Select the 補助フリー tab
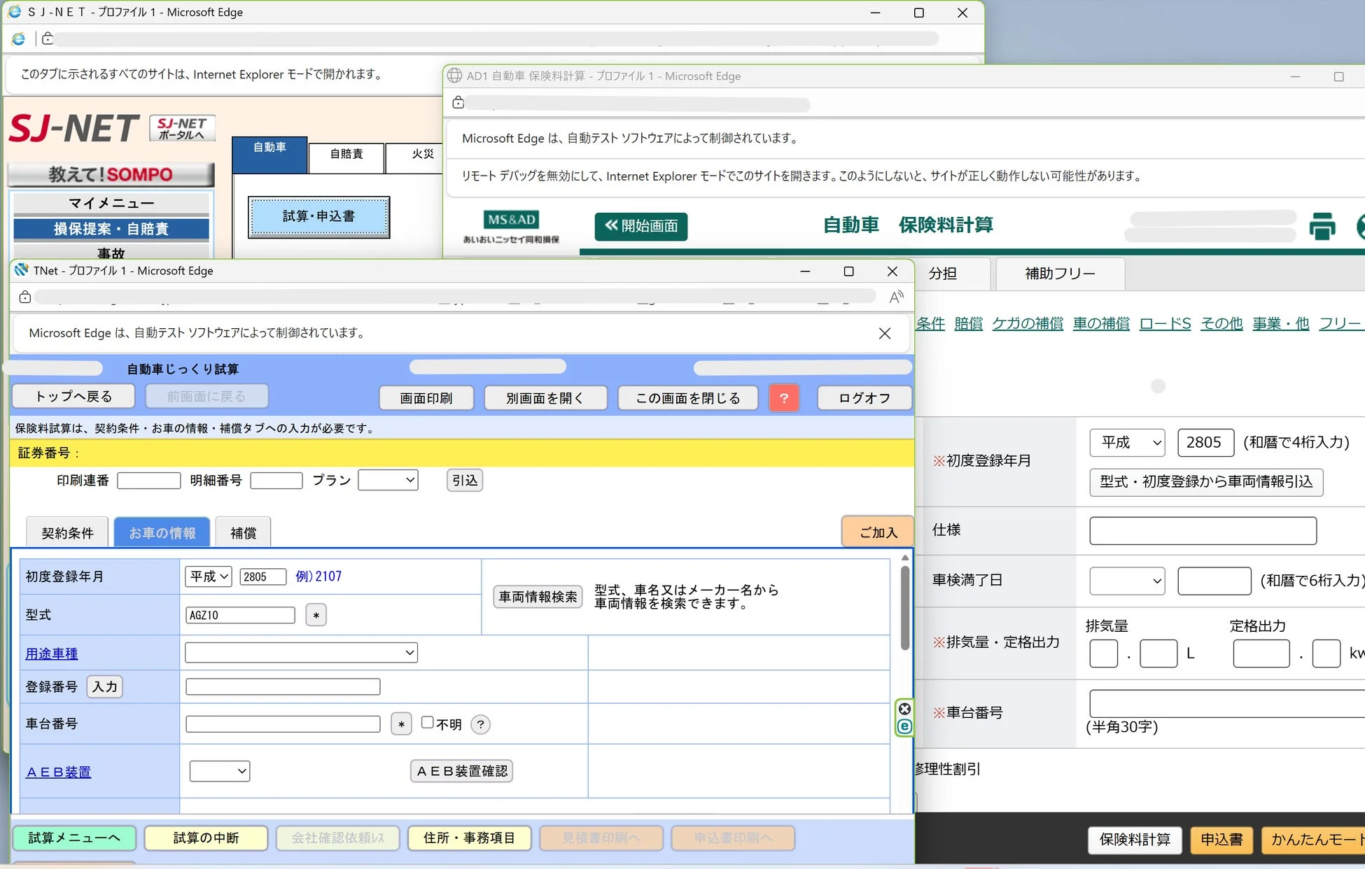The height and width of the screenshot is (869, 1365). click(1060, 274)
